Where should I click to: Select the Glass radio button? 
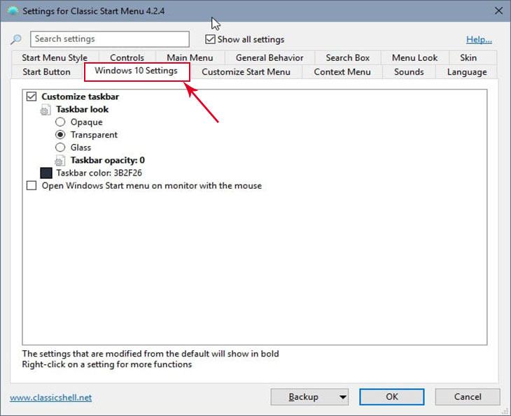(x=60, y=148)
